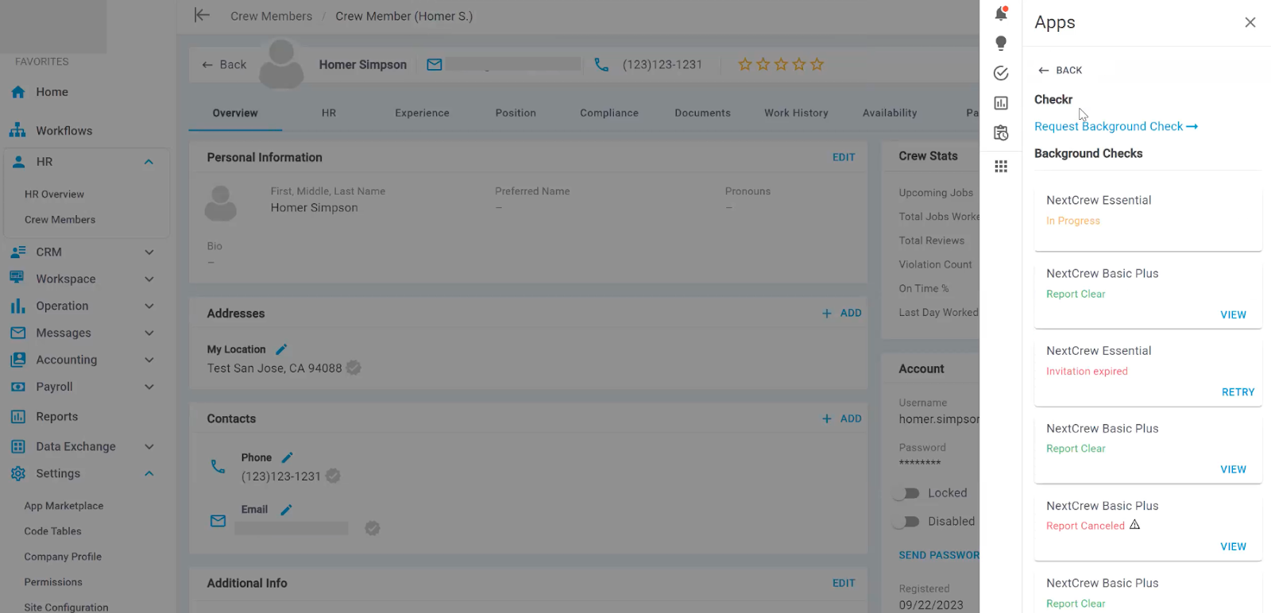Open Company Profile in sidebar
The width and height of the screenshot is (1271, 613).
[63, 557]
